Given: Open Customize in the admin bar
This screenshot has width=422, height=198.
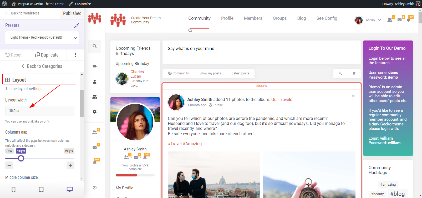Looking at the screenshot, I should pyautogui.click(x=80, y=4).
